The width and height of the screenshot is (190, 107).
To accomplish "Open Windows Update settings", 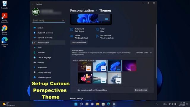I will (49, 77).
